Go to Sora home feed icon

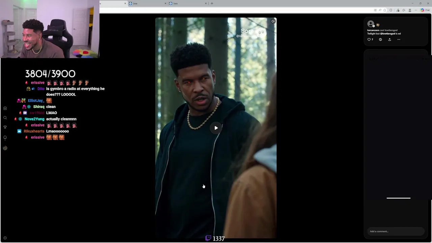[x=5, y=108]
